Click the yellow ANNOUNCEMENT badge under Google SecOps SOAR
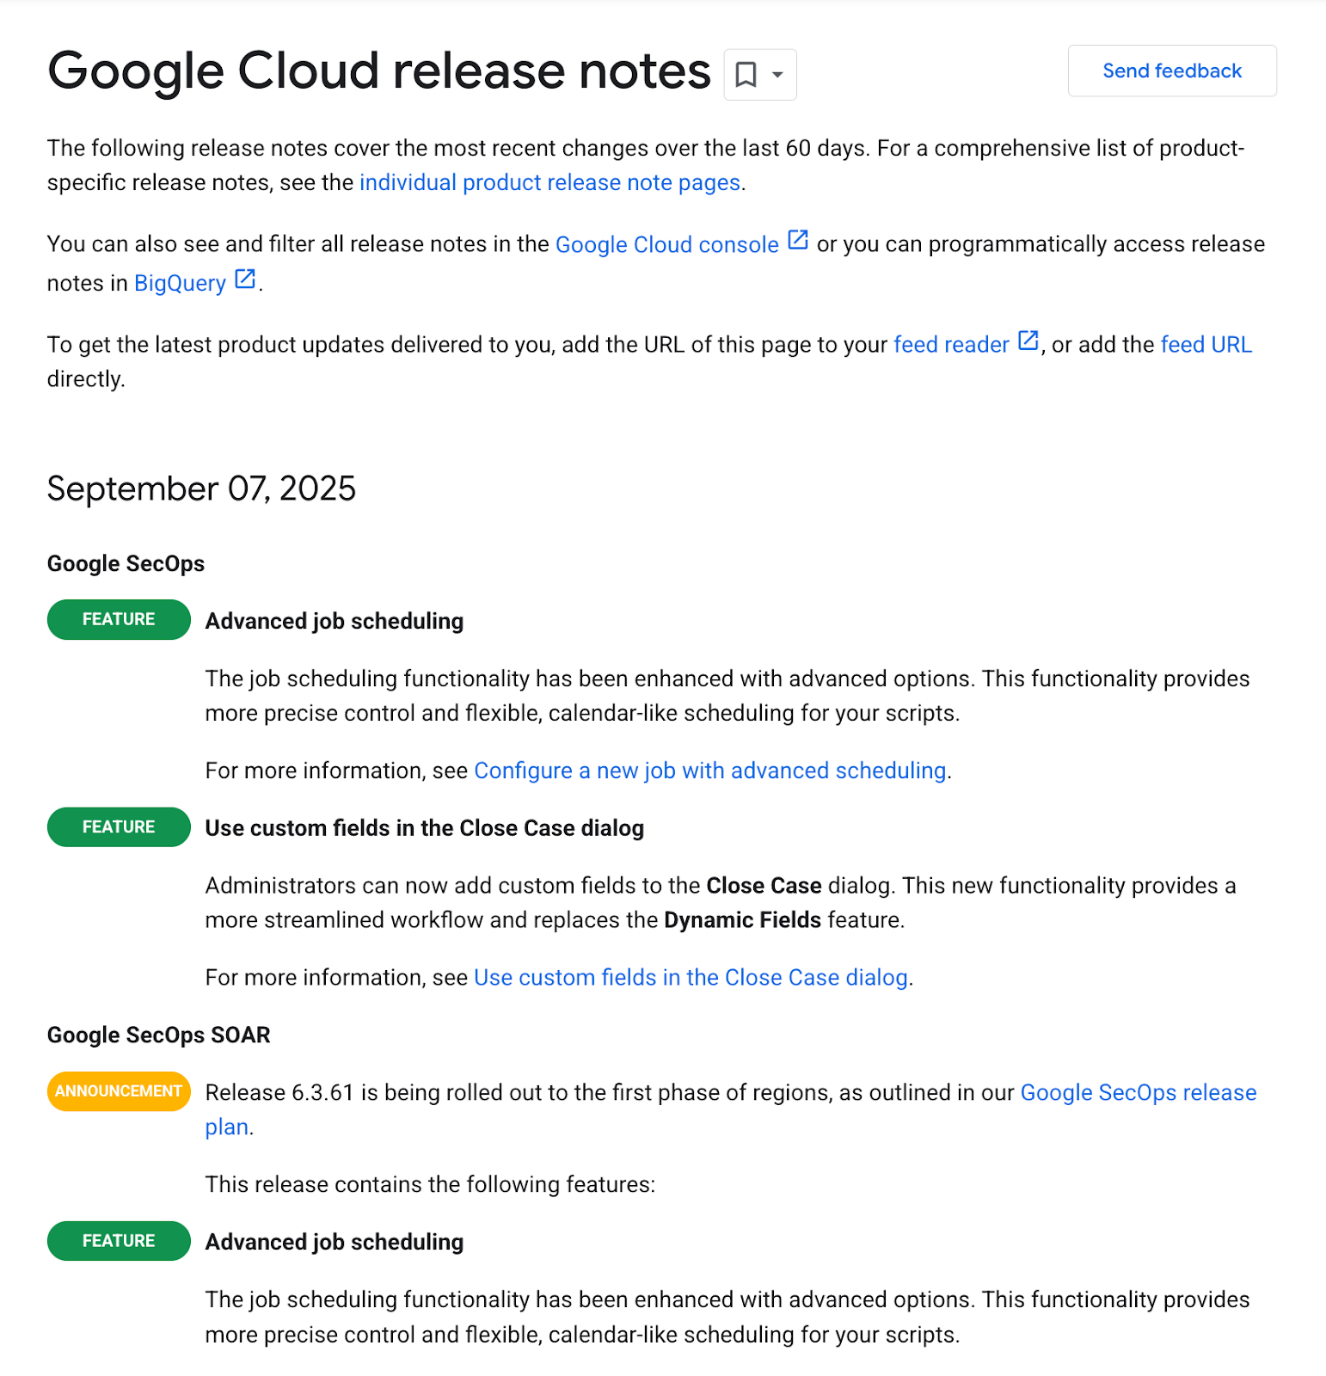Viewport: 1326px width, 1376px height. [118, 1090]
